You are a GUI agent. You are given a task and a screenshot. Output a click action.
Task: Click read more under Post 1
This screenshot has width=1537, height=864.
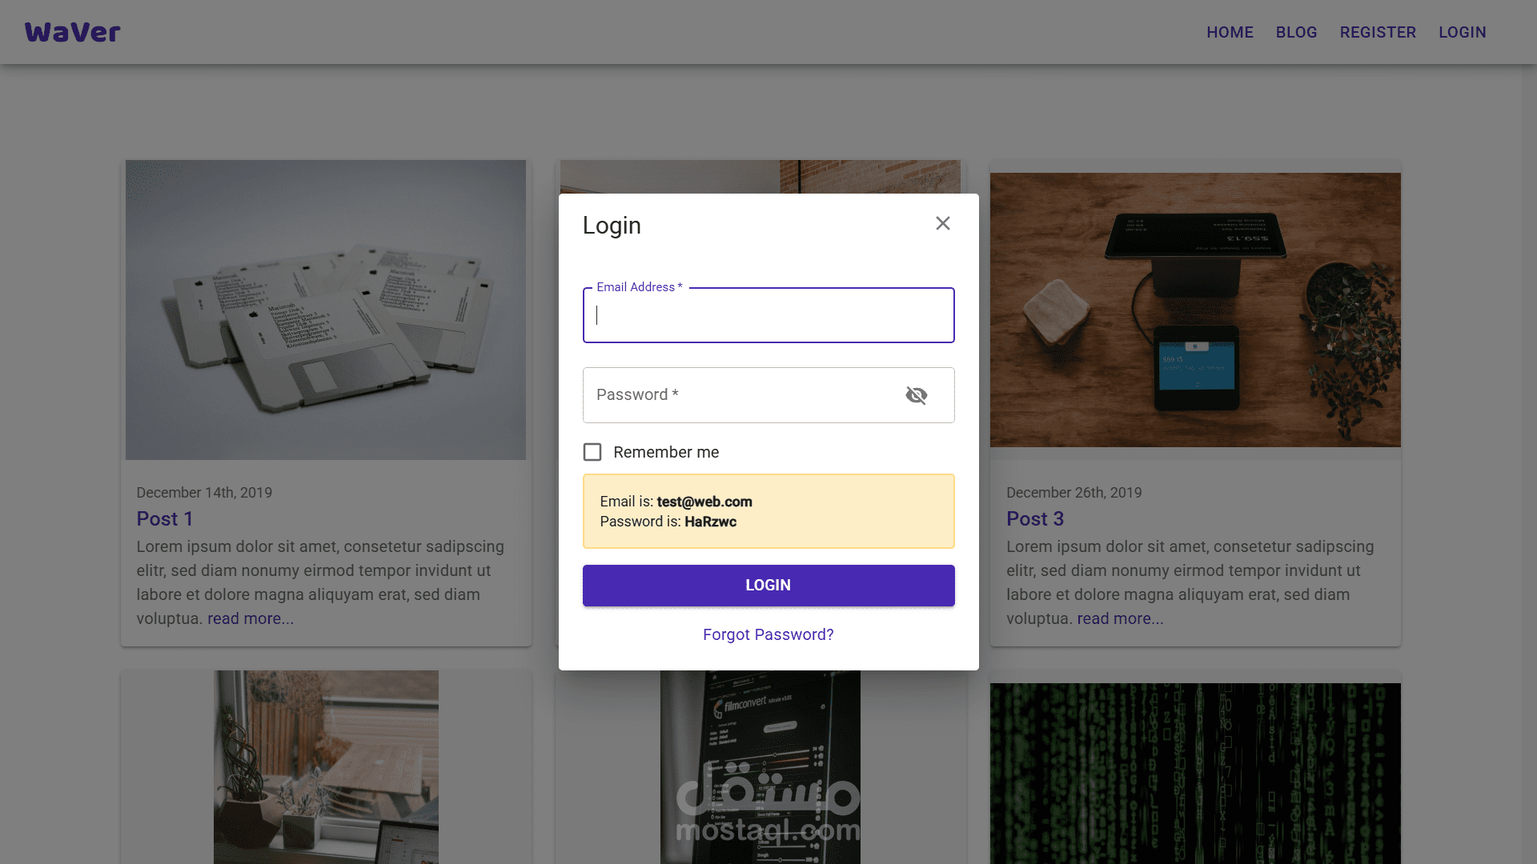point(250,618)
